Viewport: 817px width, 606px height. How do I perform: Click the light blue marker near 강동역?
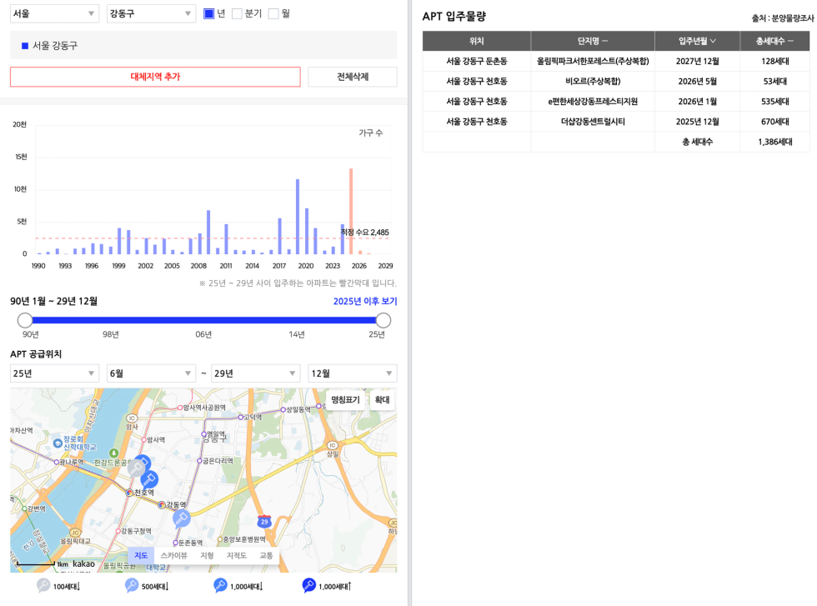point(182,518)
